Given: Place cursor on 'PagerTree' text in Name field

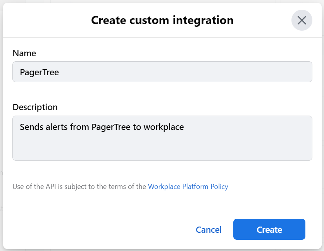Looking at the screenshot, I should 40,72.
